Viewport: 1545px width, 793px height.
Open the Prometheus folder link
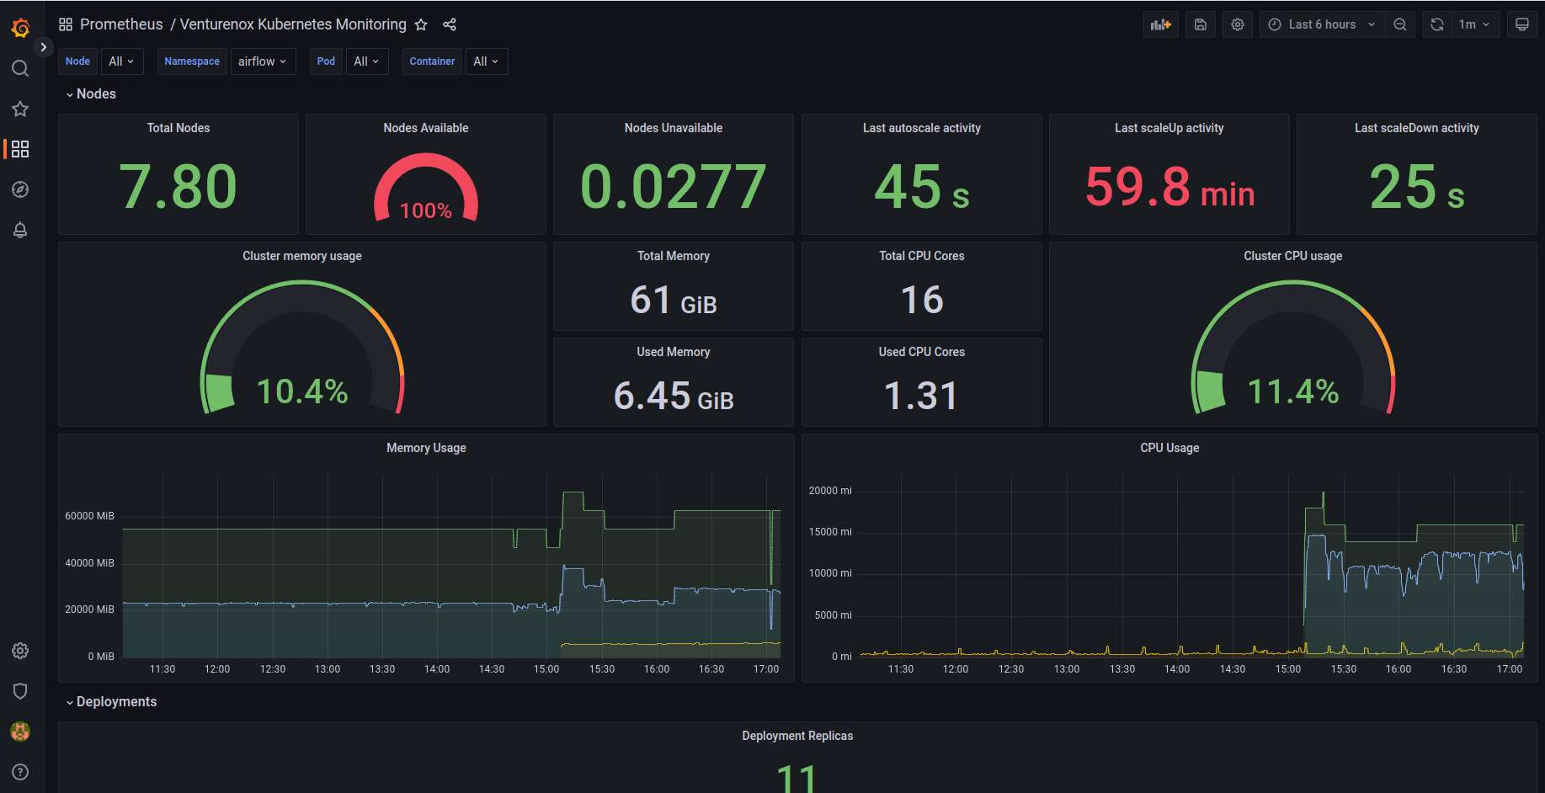(x=121, y=24)
